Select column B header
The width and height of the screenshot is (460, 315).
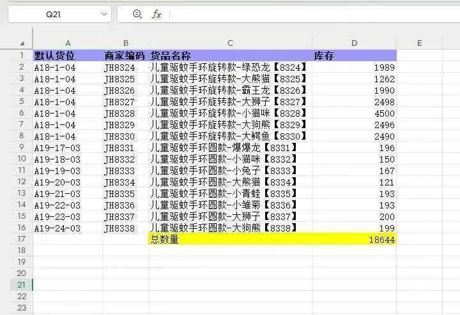pos(126,43)
